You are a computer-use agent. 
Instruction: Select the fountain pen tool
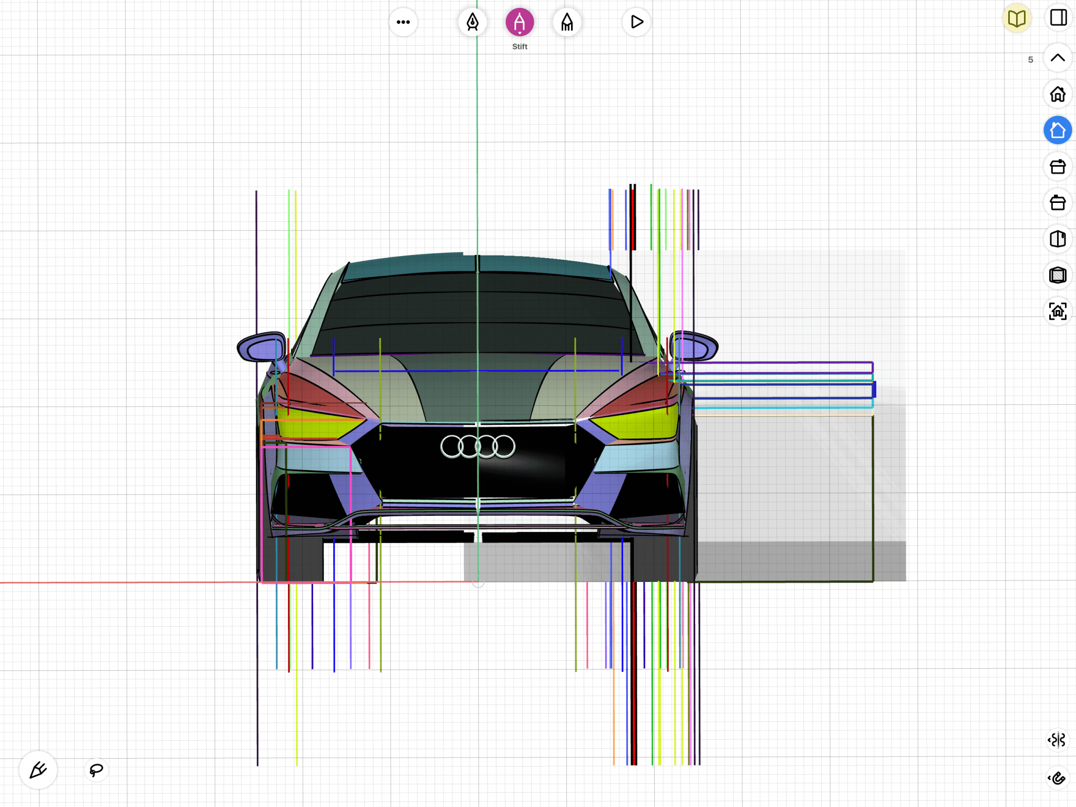coord(472,22)
